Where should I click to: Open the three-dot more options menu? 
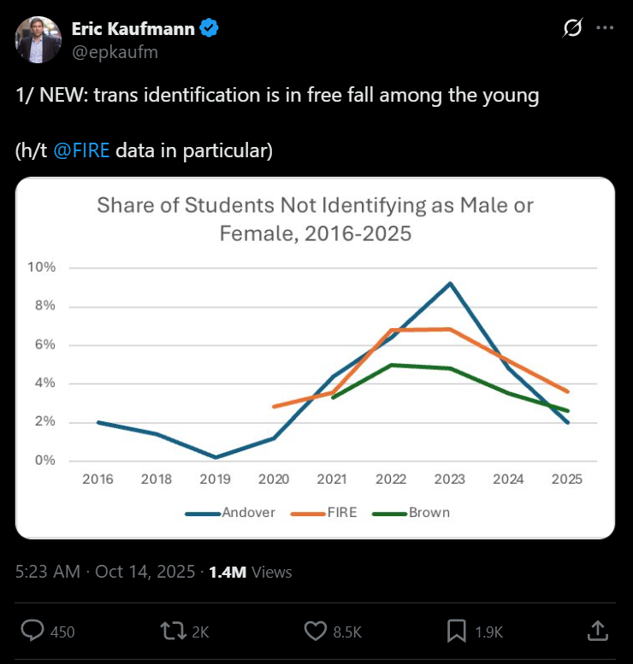(605, 28)
